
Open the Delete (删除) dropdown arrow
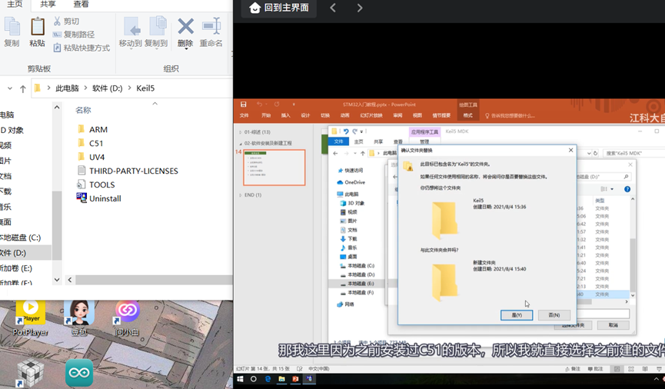point(185,48)
